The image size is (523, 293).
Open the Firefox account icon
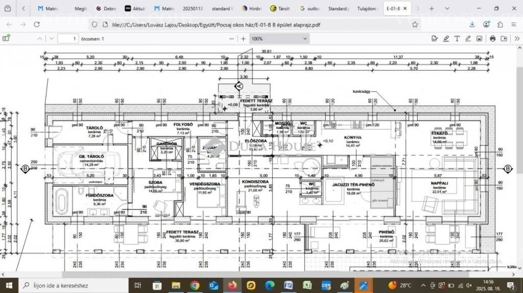click(x=486, y=24)
